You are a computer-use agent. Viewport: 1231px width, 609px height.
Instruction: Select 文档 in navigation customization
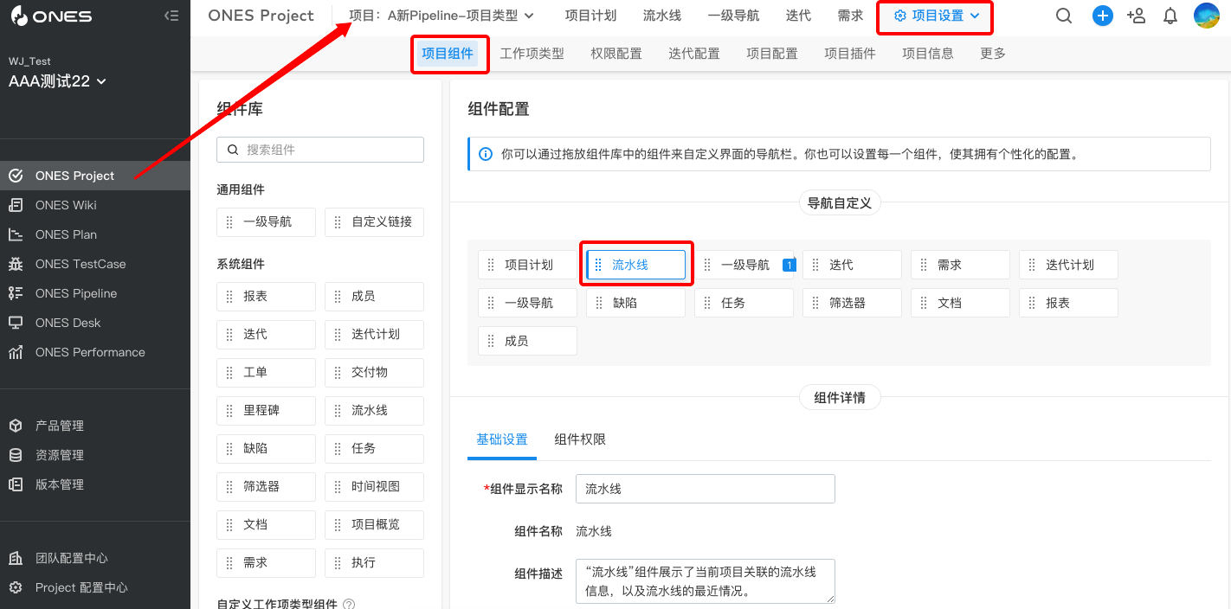click(x=960, y=303)
